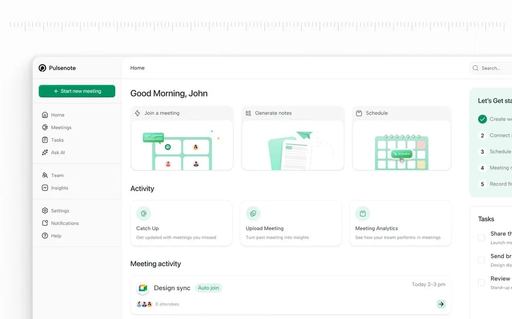The height and width of the screenshot is (319, 512).
Task: Click the Pulsenote logo icon
Action: click(42, 68)
